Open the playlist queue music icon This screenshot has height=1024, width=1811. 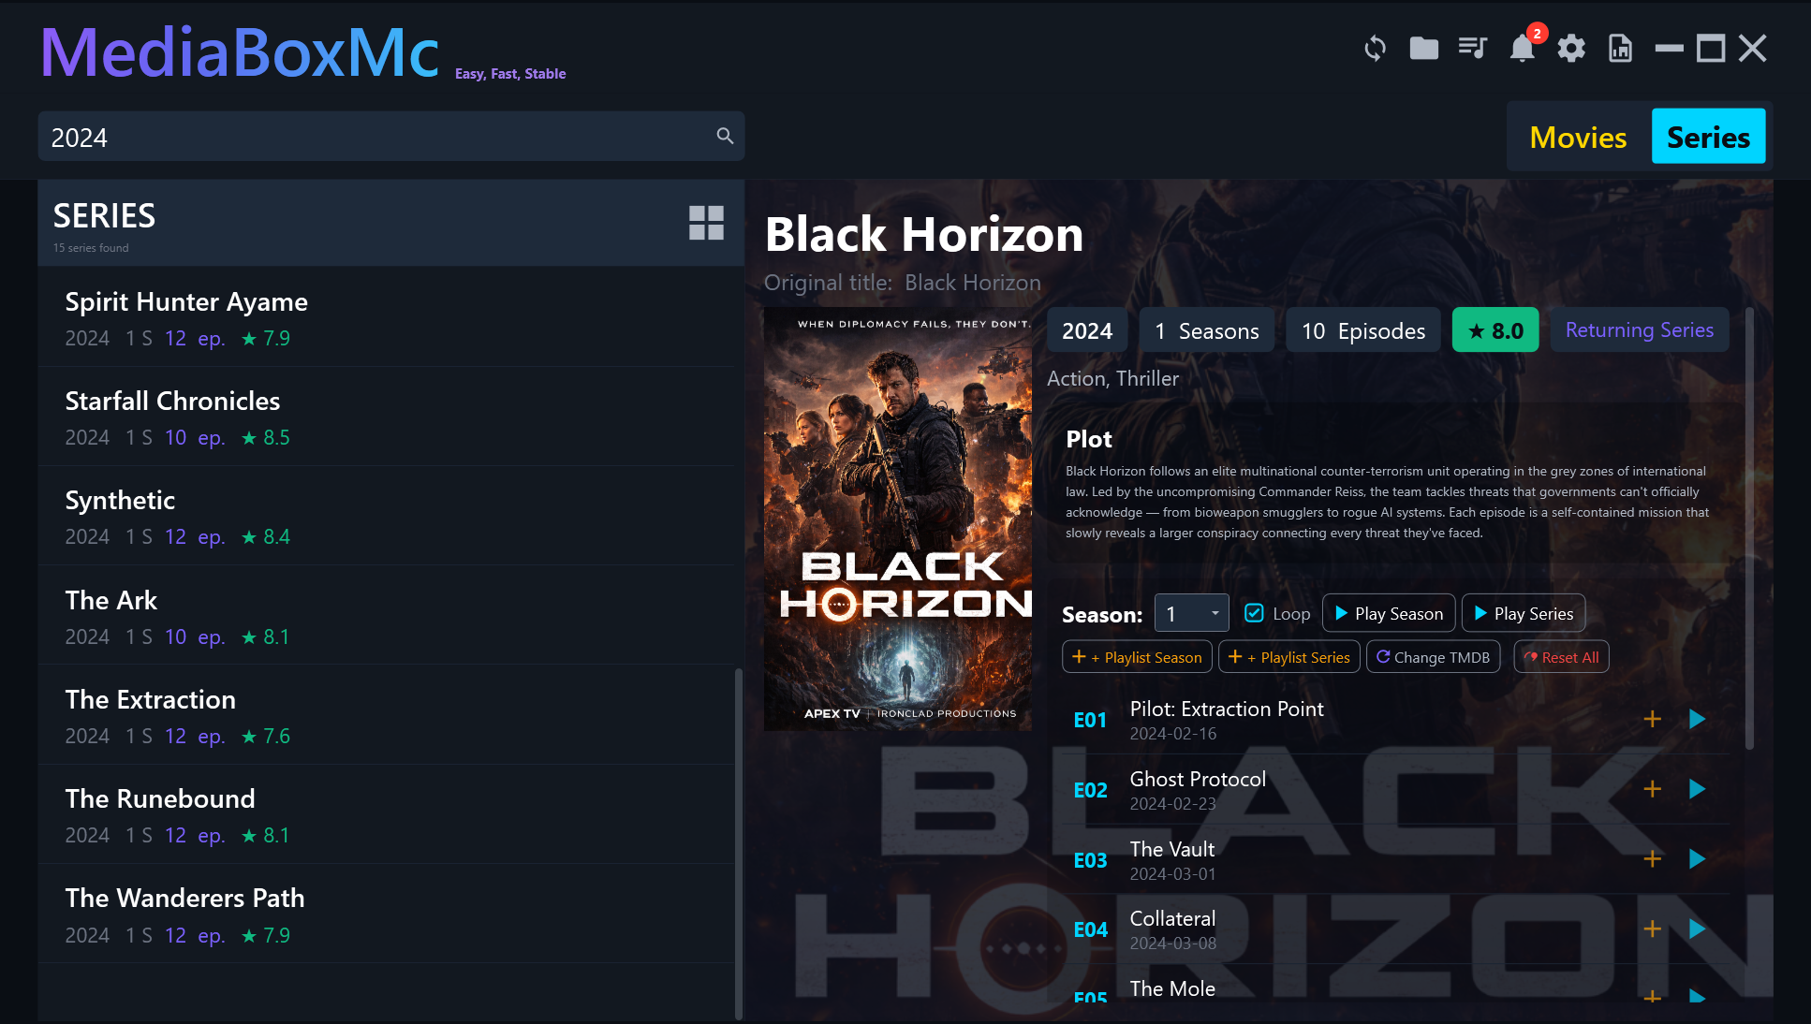[x=1472, y=49]
